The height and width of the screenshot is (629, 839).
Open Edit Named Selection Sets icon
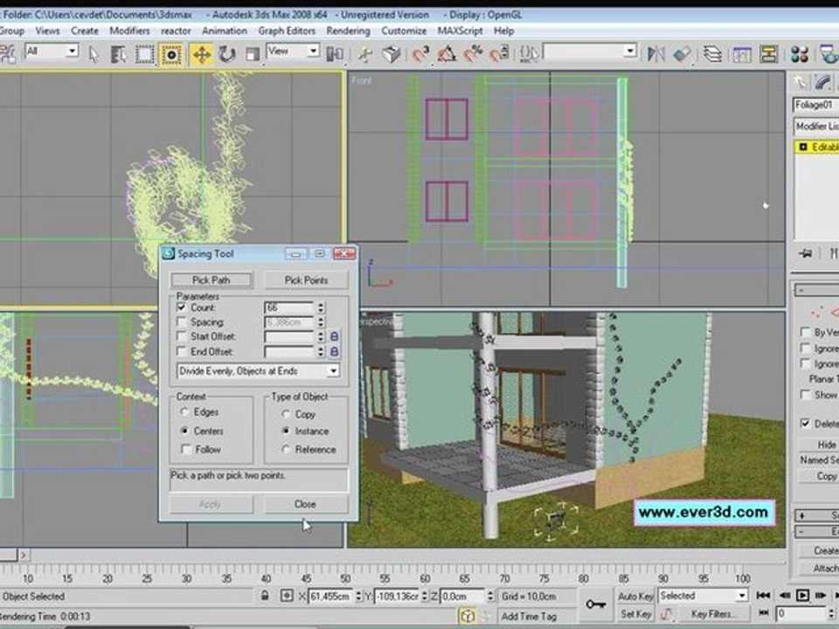click(x=529, y=54)
